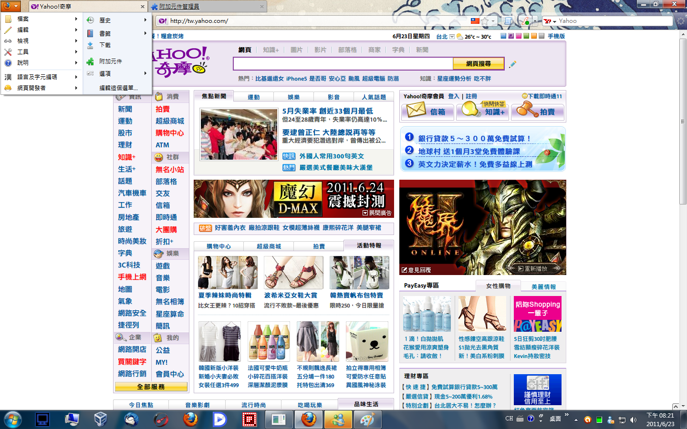Image resolution: width=687 pixels, height=429 pixels.
Task: Click the 網頁搜尋 search button
Action: click(479, 63)
